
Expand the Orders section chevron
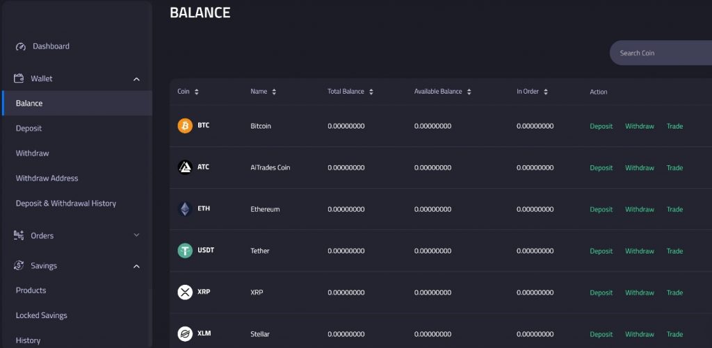point(136,235)
